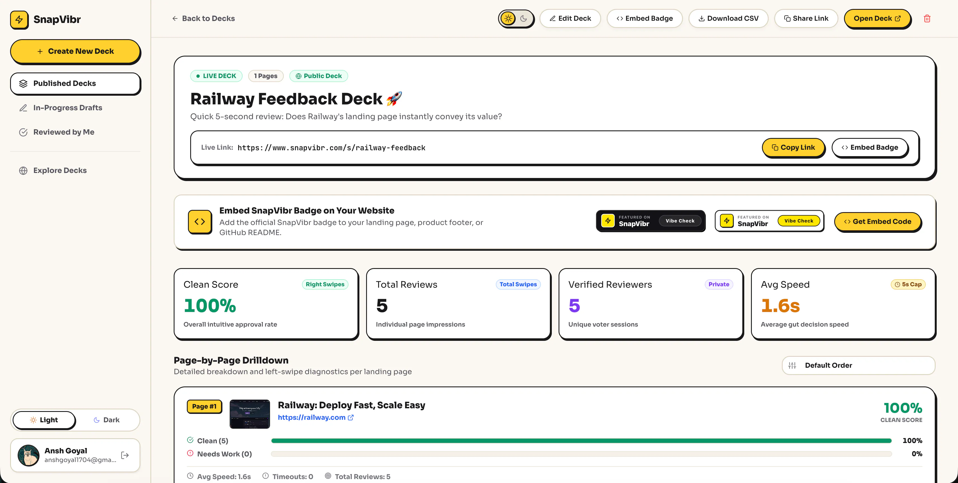Click the 100% Clean Score value

pos(210,305)
